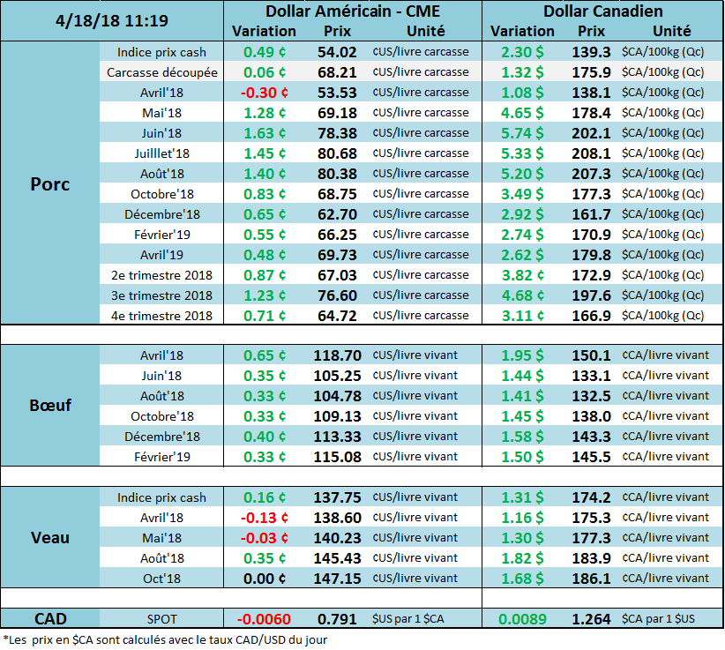Screen dimensions: 725x650
Task: Click the Bœuf category label
Action: (x=50, y=406)
